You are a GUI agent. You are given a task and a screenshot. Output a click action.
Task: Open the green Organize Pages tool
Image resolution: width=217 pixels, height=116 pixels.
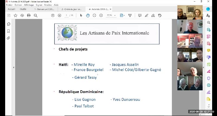(209, 64)
